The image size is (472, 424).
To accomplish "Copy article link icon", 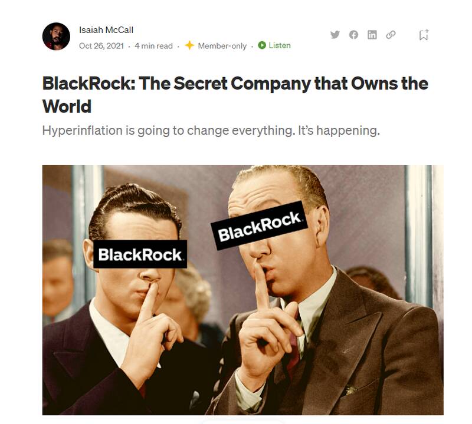I will click(x=391, y=35).
